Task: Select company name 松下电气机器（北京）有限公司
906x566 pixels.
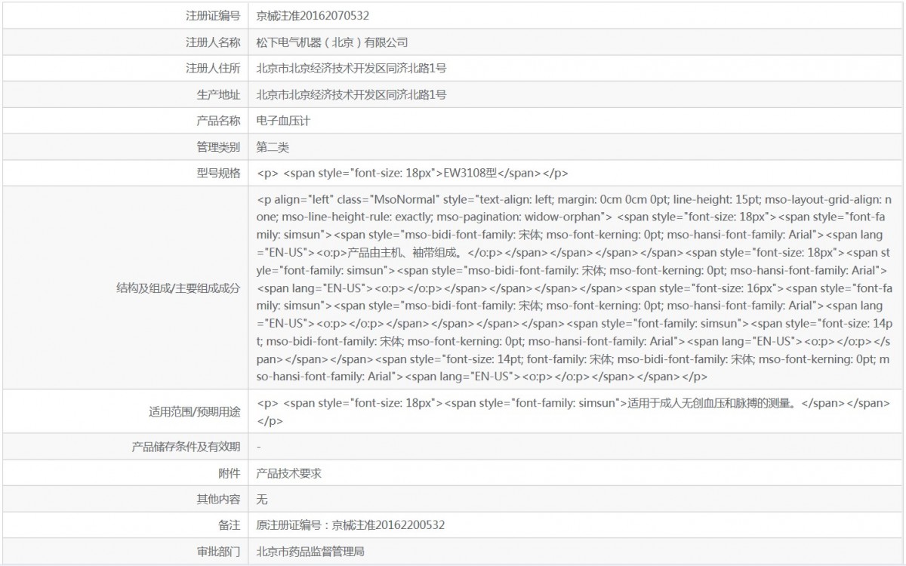Action: (332, 42)
